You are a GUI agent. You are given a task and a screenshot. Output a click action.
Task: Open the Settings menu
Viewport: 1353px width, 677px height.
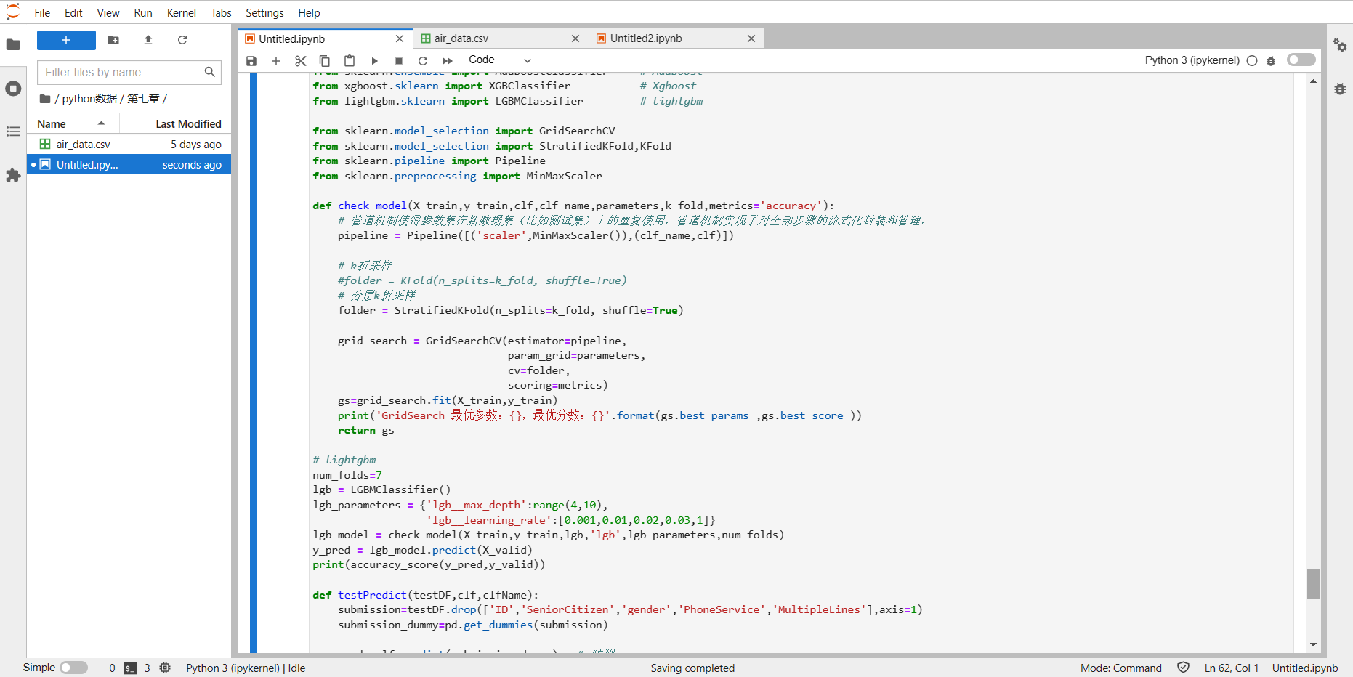pyautogui.click(x=264, y=13)
